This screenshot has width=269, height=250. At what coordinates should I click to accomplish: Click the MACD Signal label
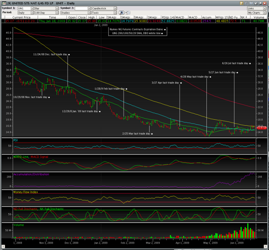(40, 157)
